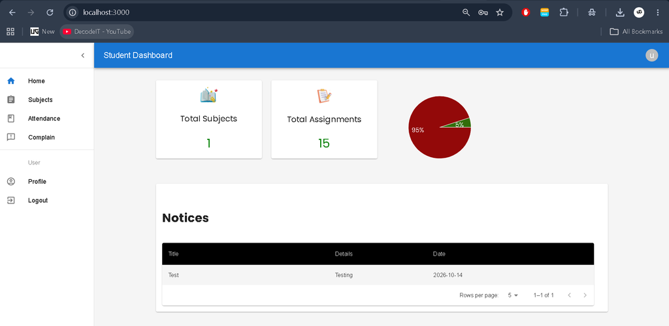Open the Complain page
Screen dimensions: 669x326
pyautogui.click(x=47, y=137)
